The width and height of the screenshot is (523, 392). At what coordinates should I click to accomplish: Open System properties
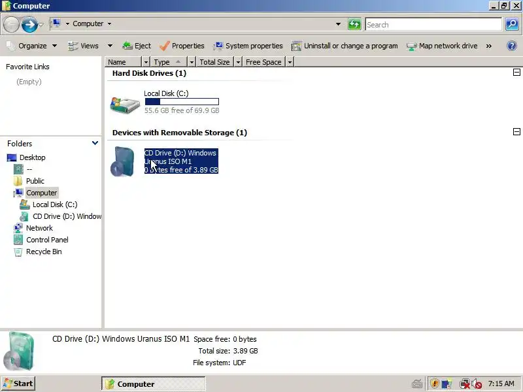coord(248,46)
